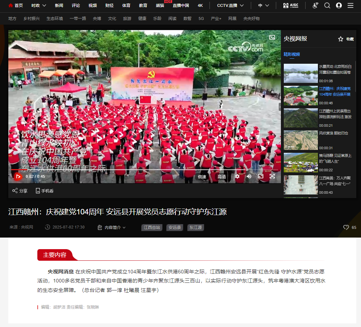Click the picture-in-picture icon atop video
361x327 pixels.
(272, 38)
